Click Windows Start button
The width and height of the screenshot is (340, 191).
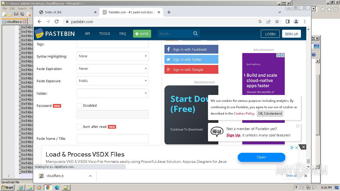point(7,188)
